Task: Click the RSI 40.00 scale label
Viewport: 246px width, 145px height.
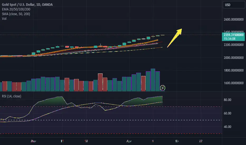Action: 227,127
